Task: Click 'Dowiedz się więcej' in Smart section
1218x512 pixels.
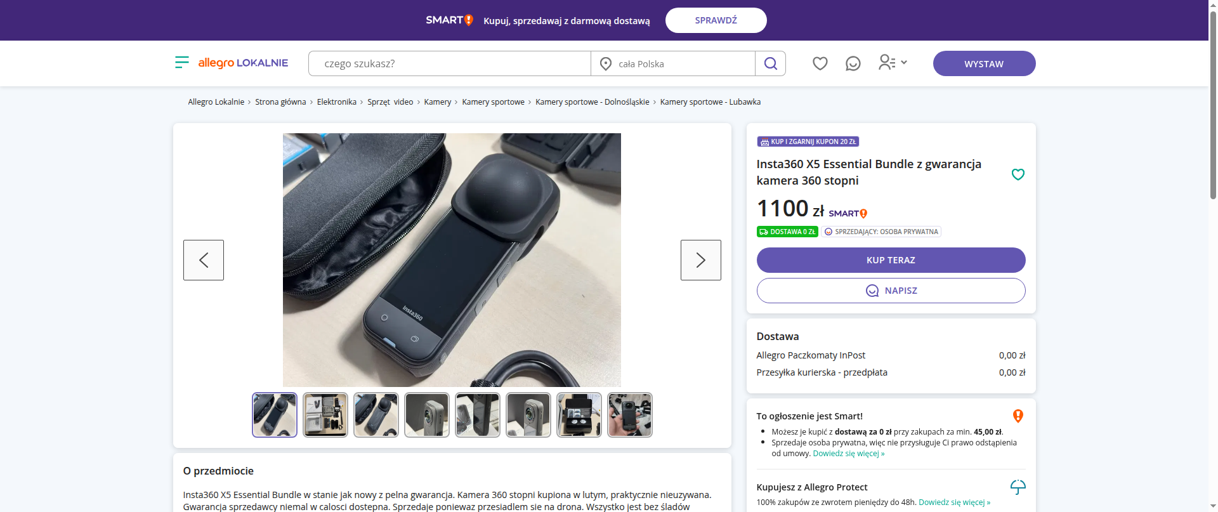Action: [x=848, y=454]
